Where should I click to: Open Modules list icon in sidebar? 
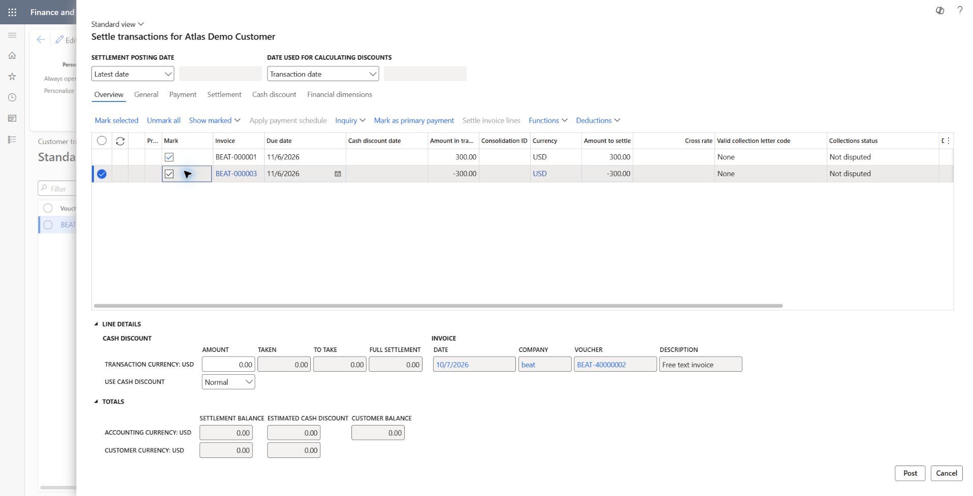[12, 139]
